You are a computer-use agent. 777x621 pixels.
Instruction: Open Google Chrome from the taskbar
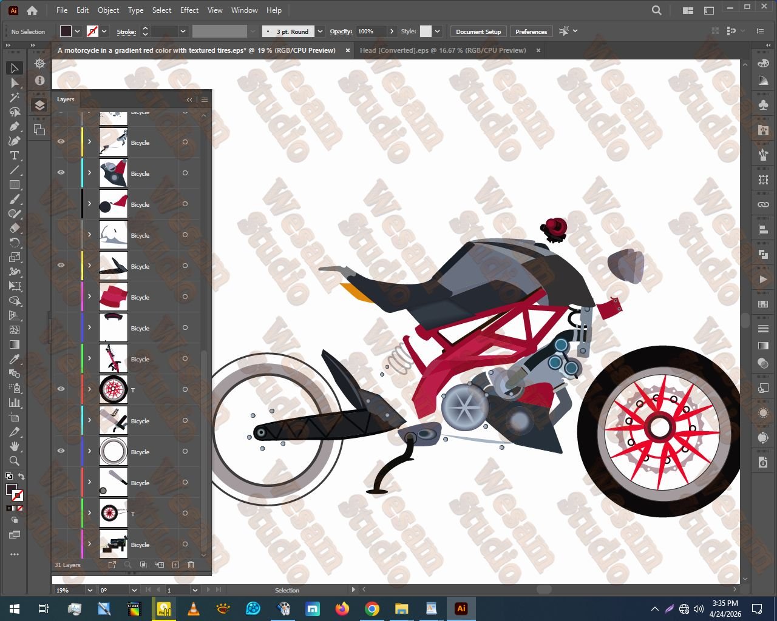point(372,608)
